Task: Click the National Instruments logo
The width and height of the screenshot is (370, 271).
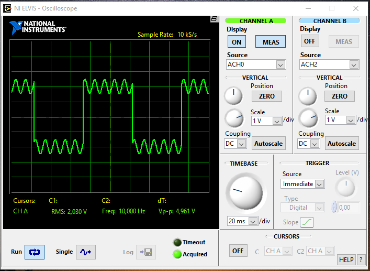Action: coord(38,28)
